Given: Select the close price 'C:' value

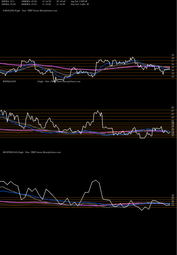Looking at the screenshot, I should tap(46, 4).
